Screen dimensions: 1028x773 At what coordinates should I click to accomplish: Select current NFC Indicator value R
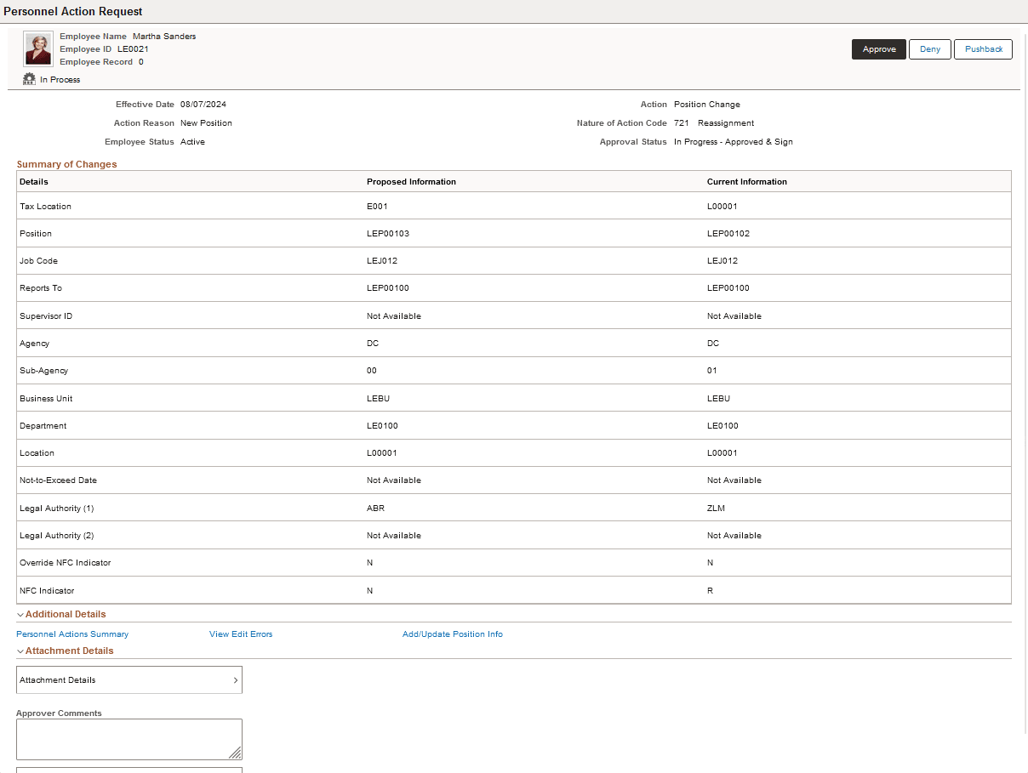point(710,590)
